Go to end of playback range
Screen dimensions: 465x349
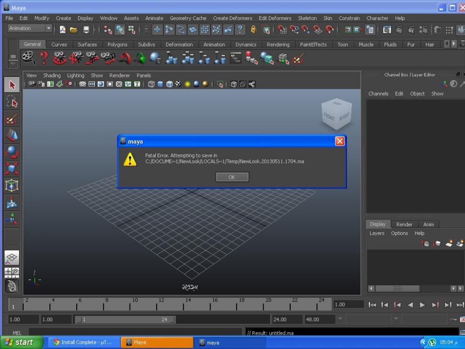coord(460,305)
